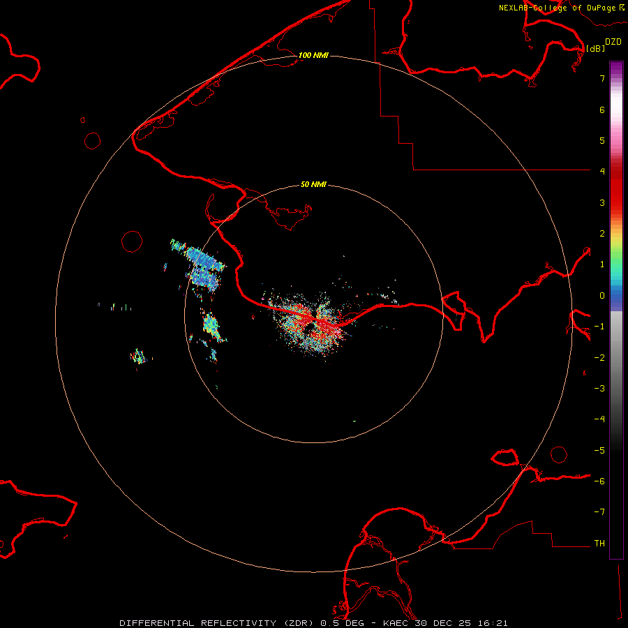This screenshot has width=628, height=628.
Task: Click the 7 dB label on color scale
Action: [x=602, y=78]
